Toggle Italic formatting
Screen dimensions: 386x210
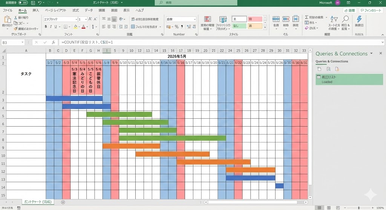(x=51, y=27)
